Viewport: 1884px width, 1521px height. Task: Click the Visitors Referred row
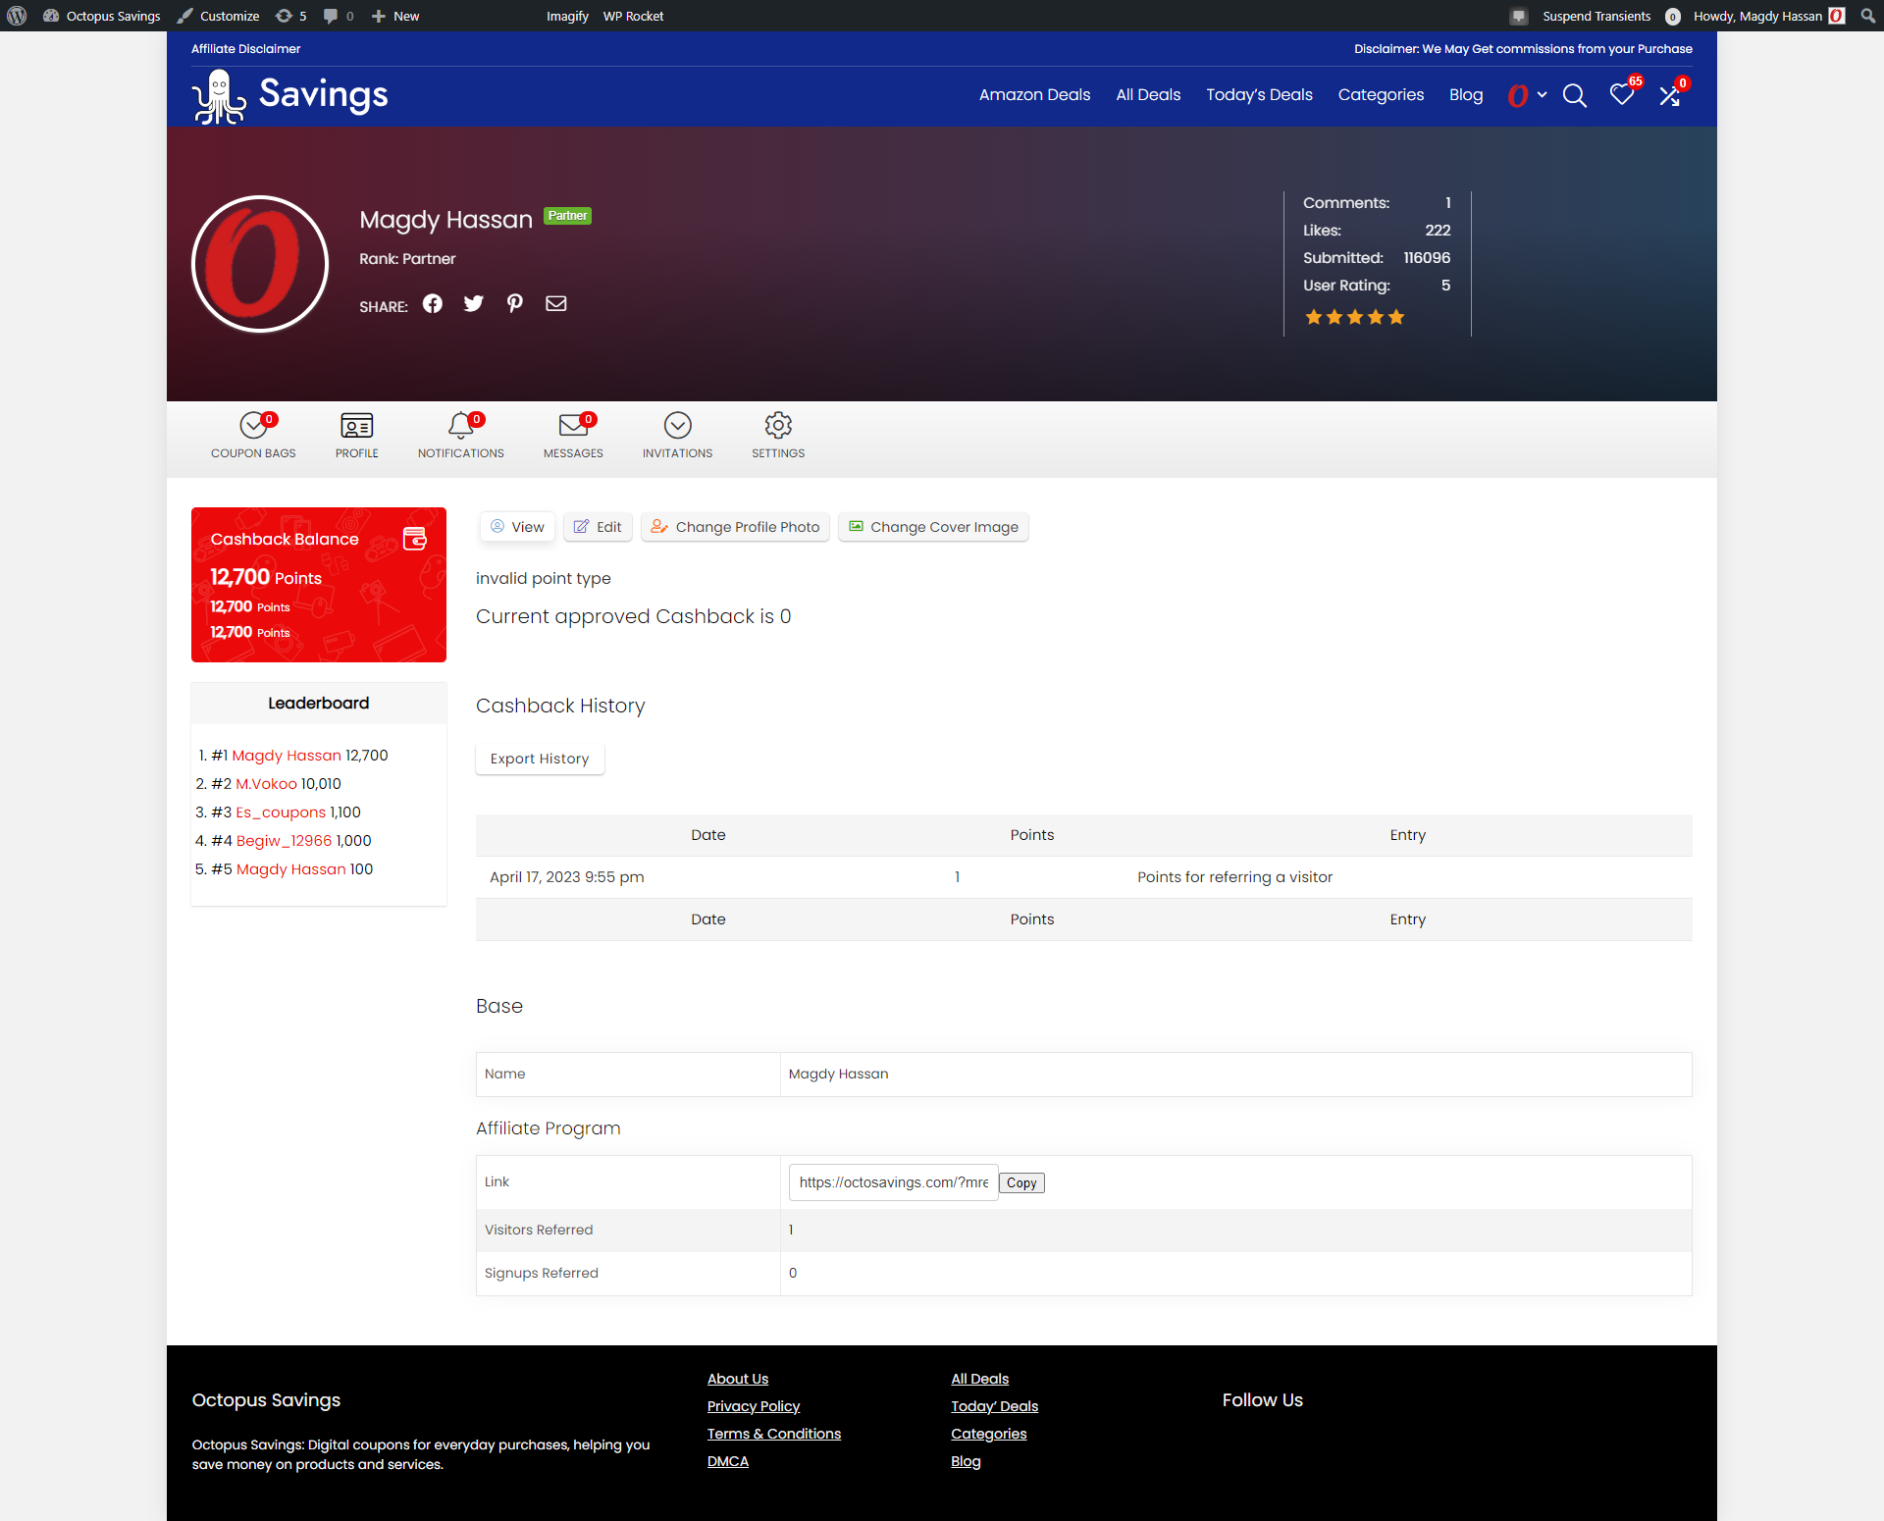(x=1083, y=1230)
